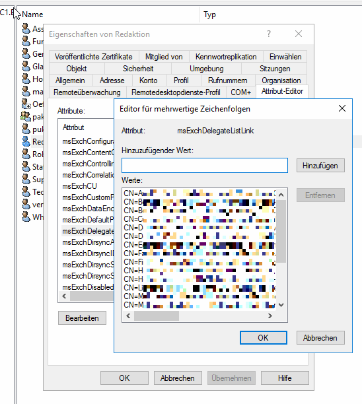Click the user icon beside 'ma' entry

click(x=26, y=91)
